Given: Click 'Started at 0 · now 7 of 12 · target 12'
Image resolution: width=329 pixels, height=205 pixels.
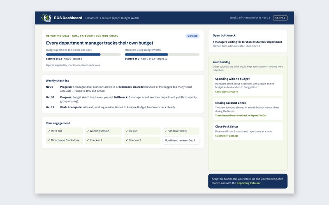Looking at the screenshot, I should 146,59.
